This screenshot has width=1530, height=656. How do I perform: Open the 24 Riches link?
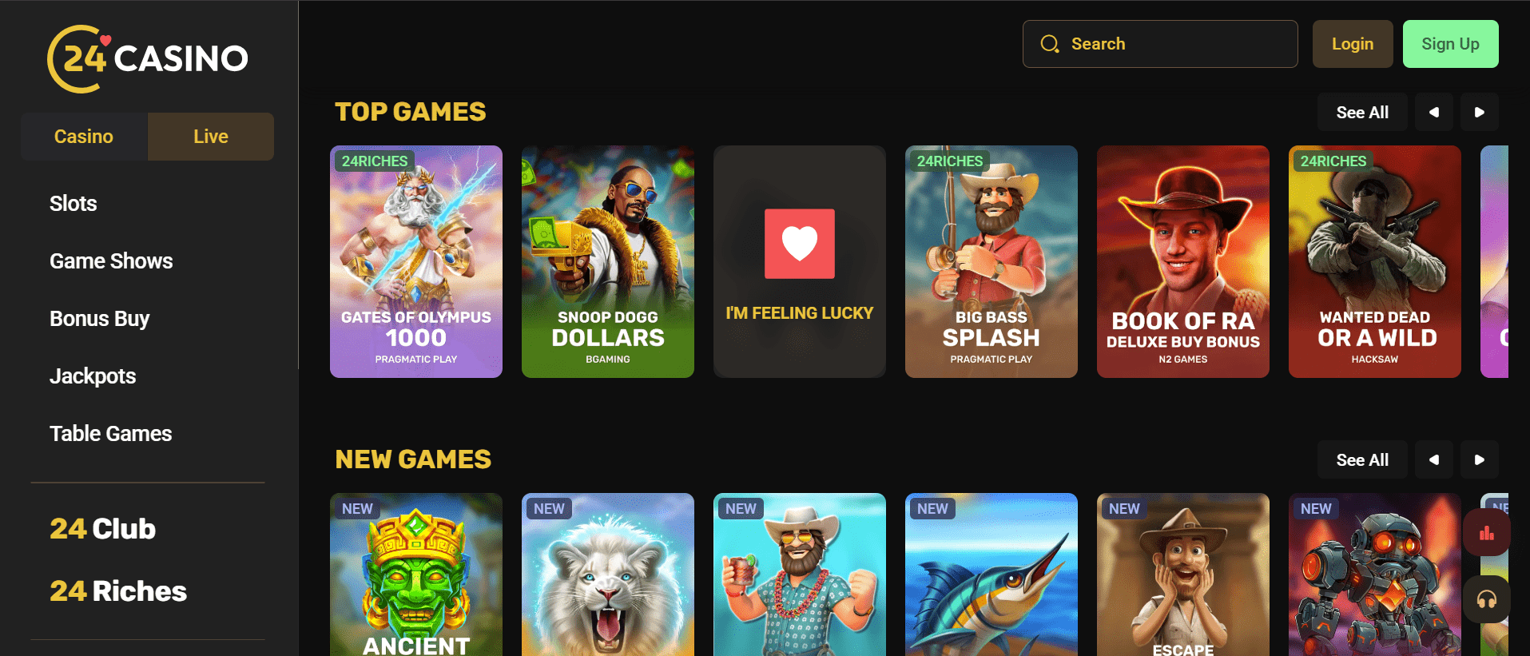coord(118,591)
